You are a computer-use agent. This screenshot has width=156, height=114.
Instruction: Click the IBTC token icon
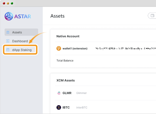click(59, 107)
